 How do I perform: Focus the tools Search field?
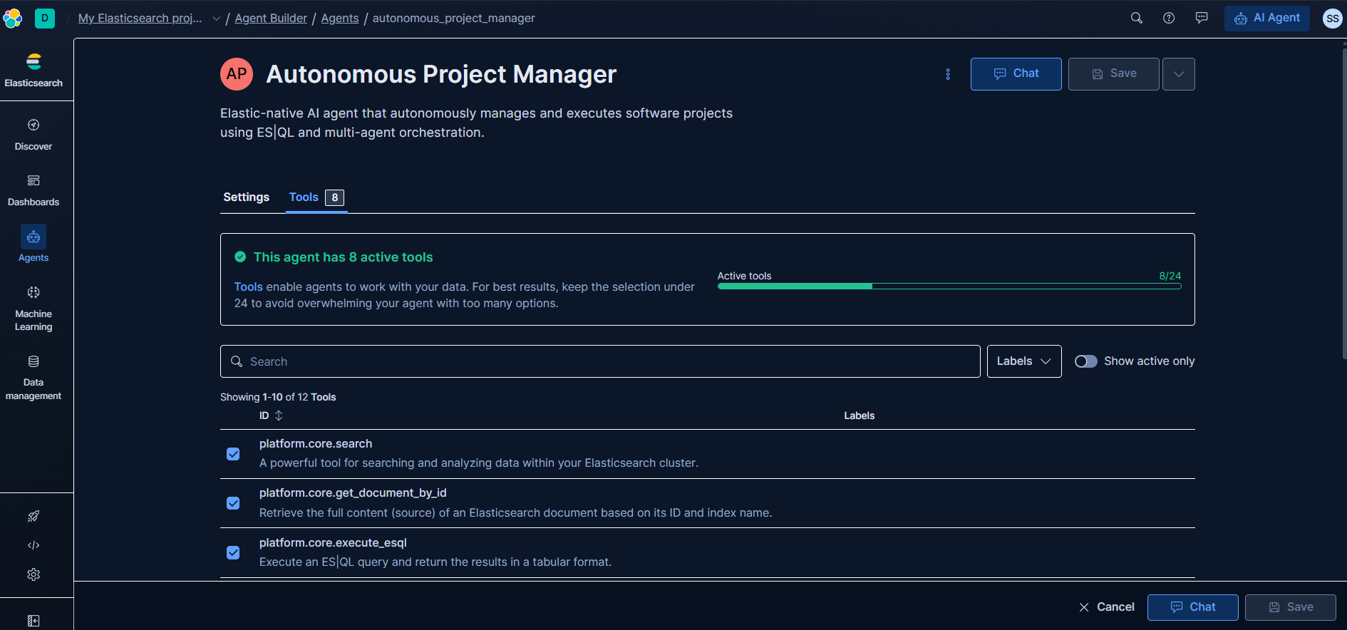coord(600,361)
